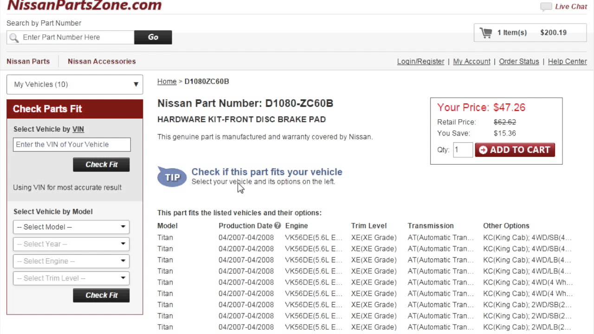The width and height of the screenshot is (594, 334).
Task: Focus the part number search field
Action: tap(71, 38)
